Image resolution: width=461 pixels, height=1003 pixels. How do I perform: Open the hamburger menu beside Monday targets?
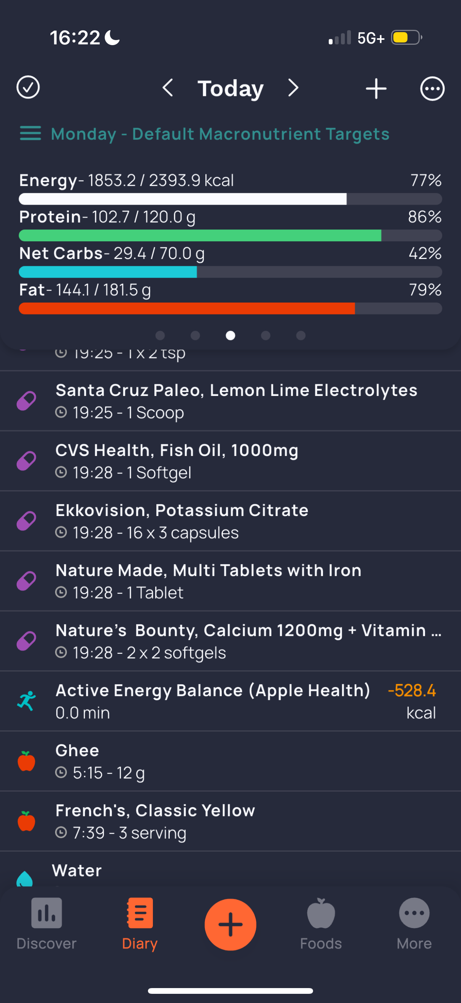(30, 134)
